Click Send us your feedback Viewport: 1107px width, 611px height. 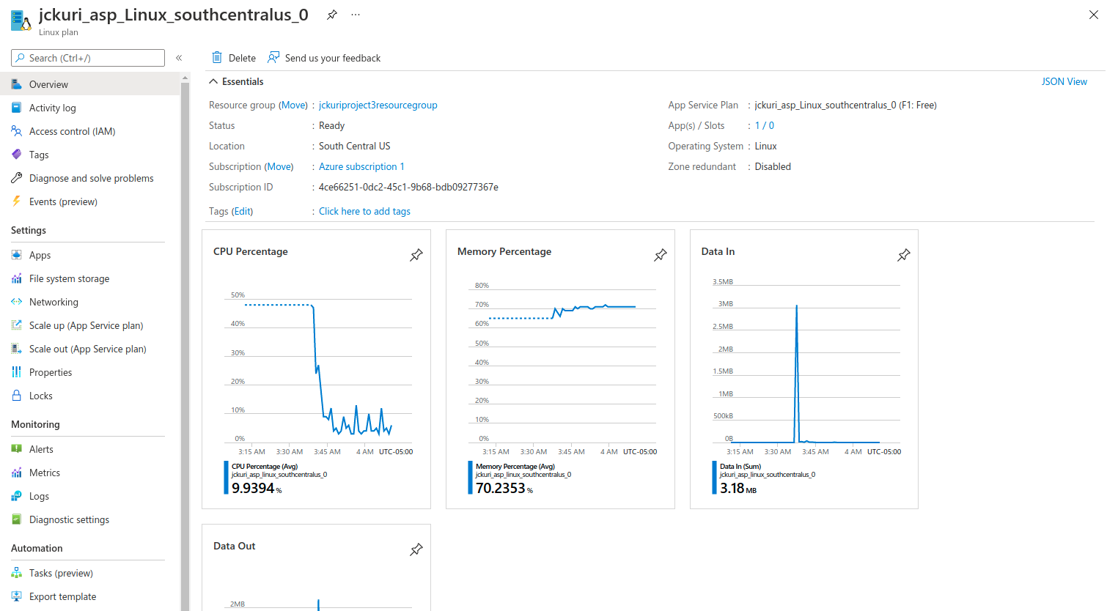coord(324,58)
